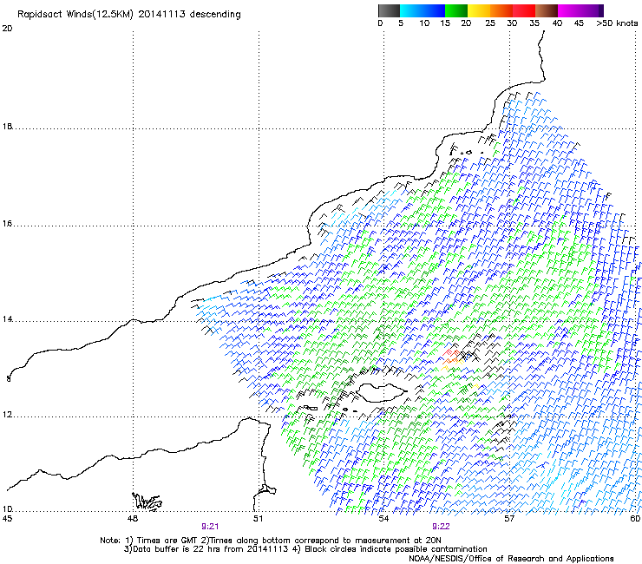Click the longitude axis label '57'
Screen dimensions: 642x564
point(509,519)
